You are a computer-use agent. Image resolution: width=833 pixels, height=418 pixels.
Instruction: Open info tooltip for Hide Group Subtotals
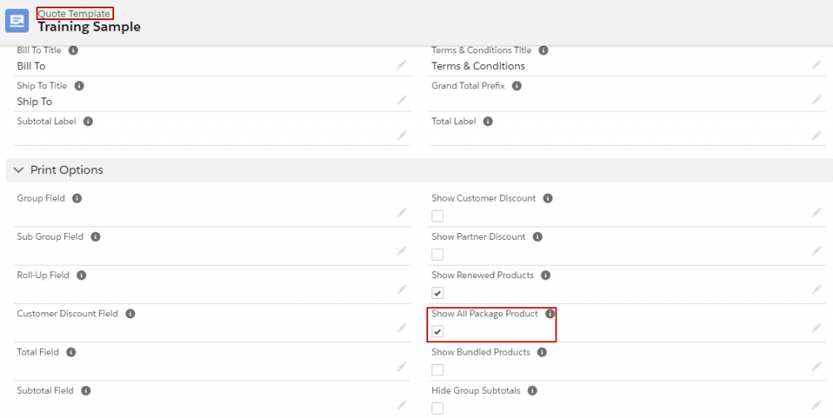[532, 391]
